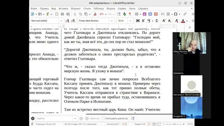Open the Сервис menu
This screenshot has height=126, width=224.
122,8
